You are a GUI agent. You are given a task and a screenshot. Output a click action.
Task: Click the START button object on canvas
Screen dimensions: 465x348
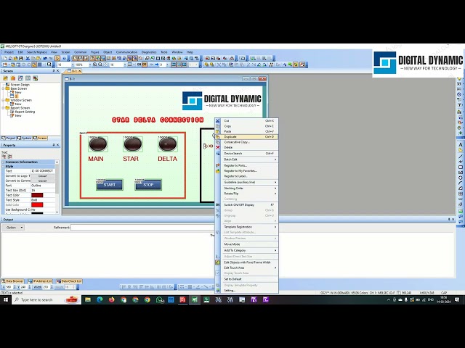[110, 185]
